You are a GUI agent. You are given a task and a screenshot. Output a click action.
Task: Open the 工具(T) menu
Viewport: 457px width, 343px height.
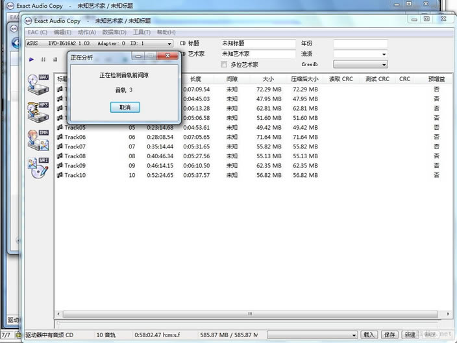click(142, 32)
